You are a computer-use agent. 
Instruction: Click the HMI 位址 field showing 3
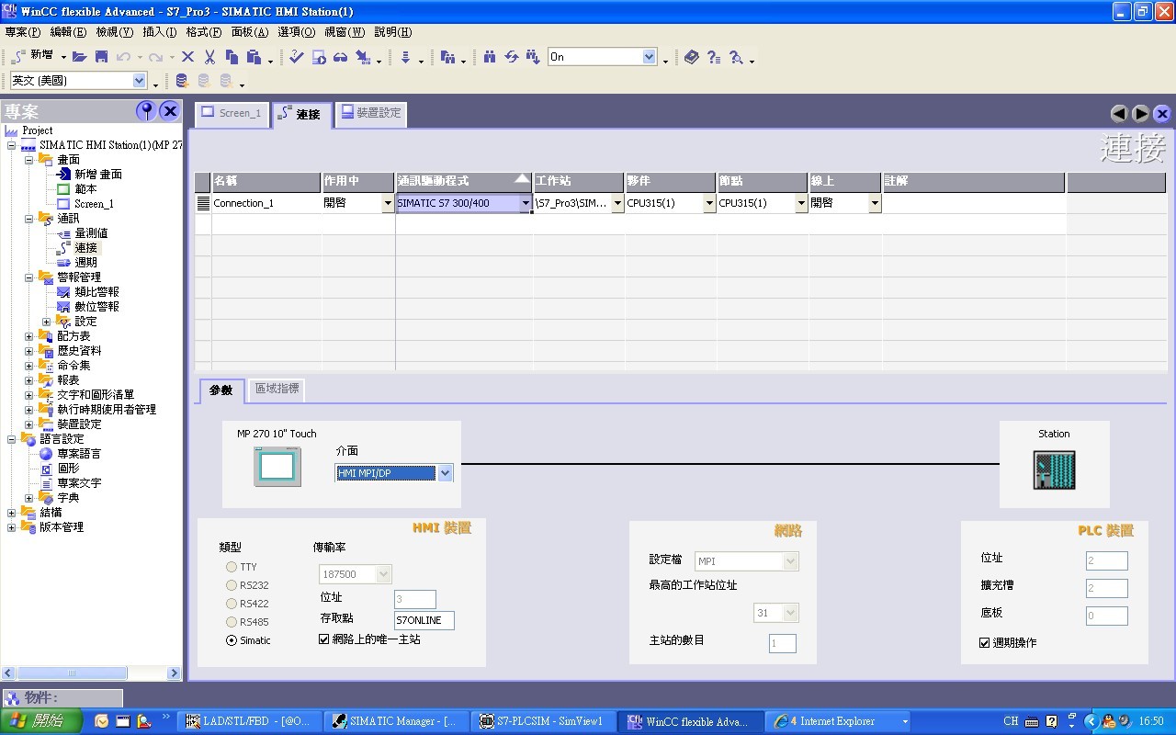click(414, 599)
